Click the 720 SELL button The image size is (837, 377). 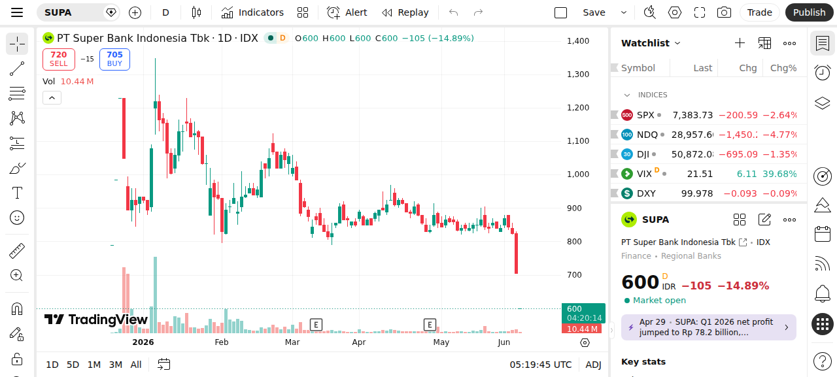[x=59, y=59]
